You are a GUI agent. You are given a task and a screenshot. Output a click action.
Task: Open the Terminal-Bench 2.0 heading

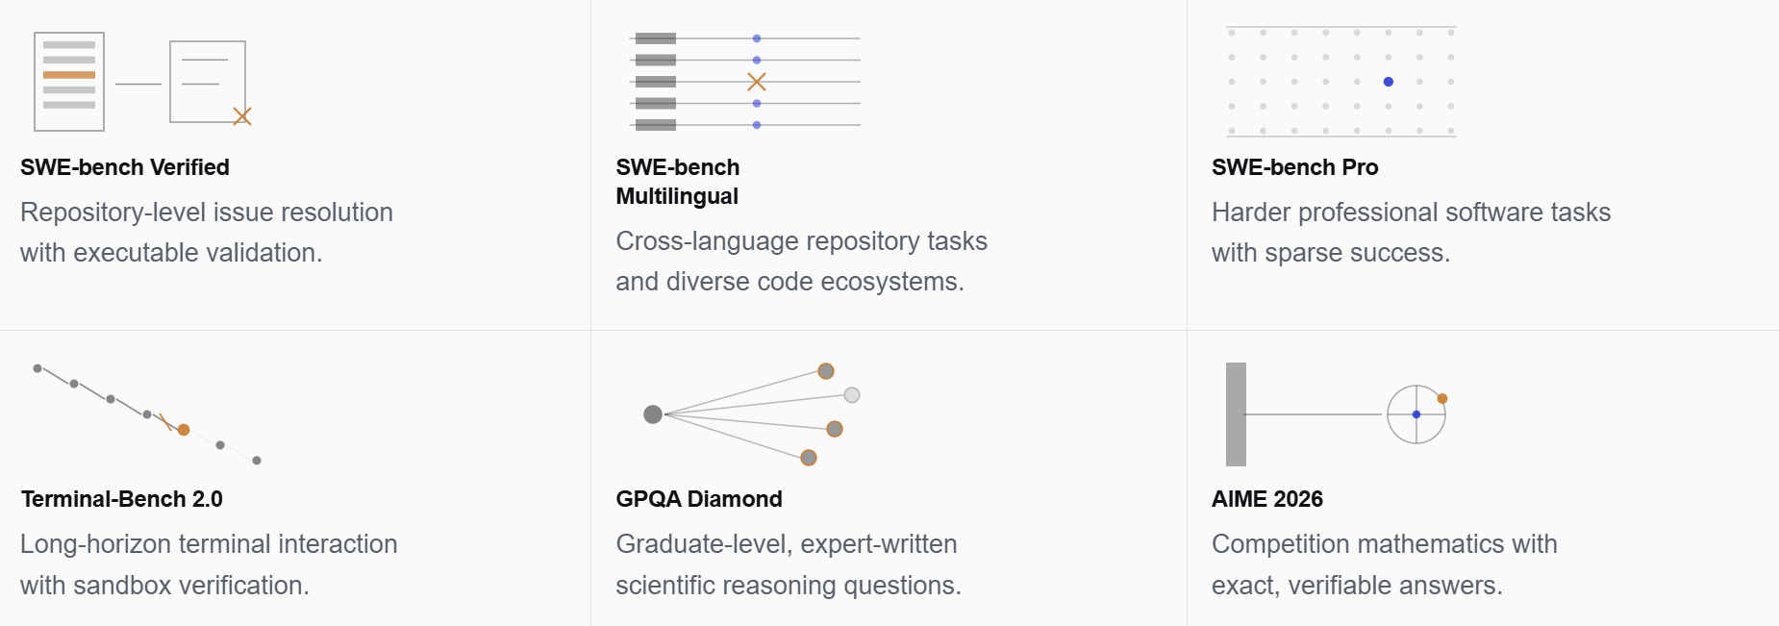point(122,499)
